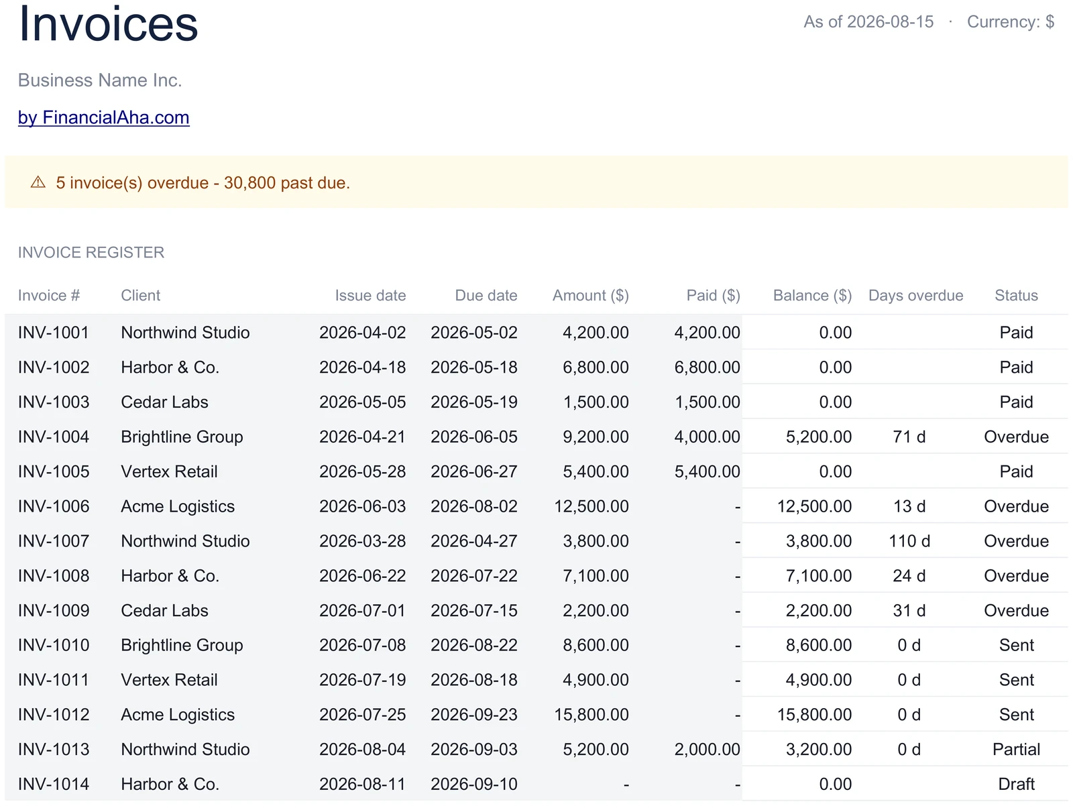The height and width of the screenshot is (806, 1073).
Task: Click the 'Business Name Inc.' subtitle
Action: pos(100,80)
